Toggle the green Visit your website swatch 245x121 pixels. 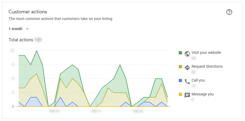pyautogui.click(x=180, y=53)
